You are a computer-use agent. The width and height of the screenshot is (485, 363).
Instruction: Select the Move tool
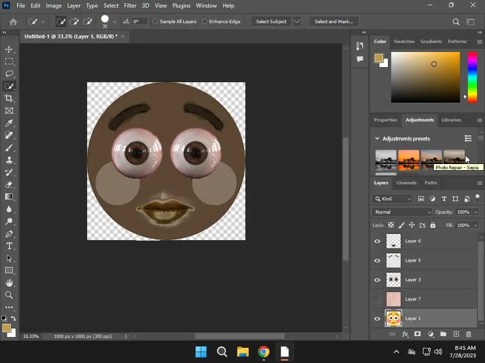coord(9,49)
